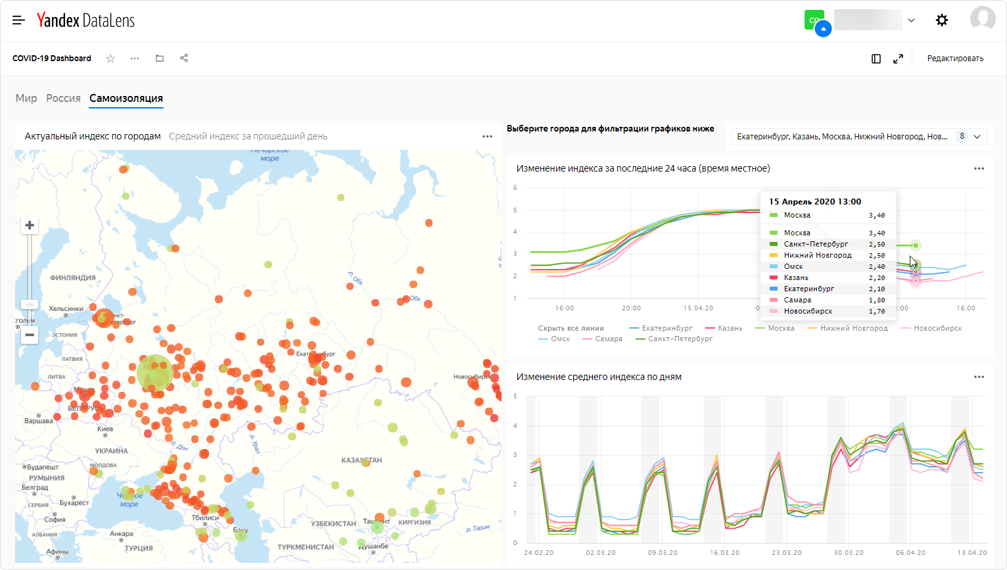Open the hamburger navigation menu
1007x570 pixels.
click(18, 20)
